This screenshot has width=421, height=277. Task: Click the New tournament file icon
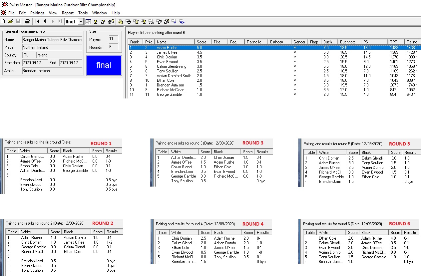tap(3, 21)
